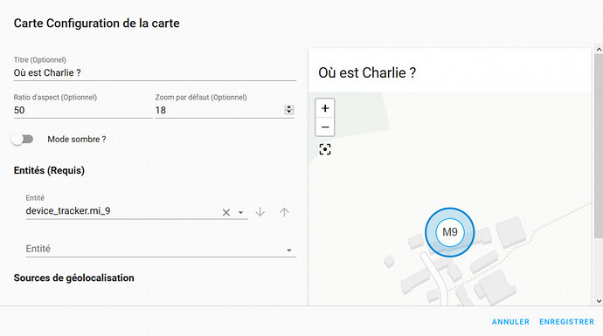This screenshot has width=603, height=336.
Task: Toggle the Mode sombre switch
Action: [23, 139]
